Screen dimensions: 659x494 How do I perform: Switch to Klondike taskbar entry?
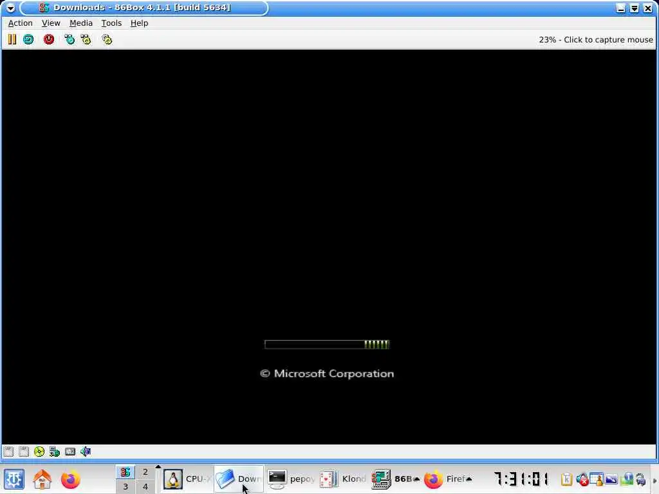tap(342, 479)
